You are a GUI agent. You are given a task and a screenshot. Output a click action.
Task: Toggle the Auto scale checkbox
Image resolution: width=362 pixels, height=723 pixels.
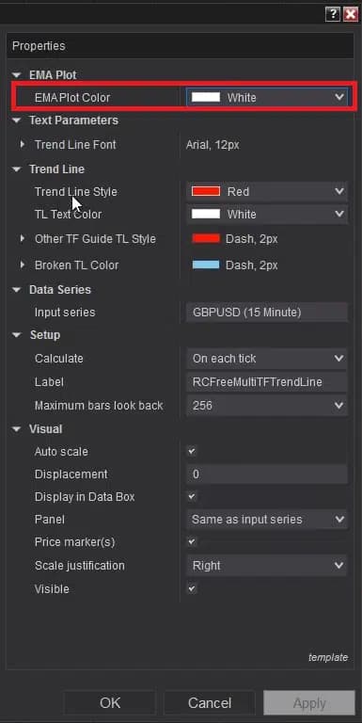(x=192, y=452)
